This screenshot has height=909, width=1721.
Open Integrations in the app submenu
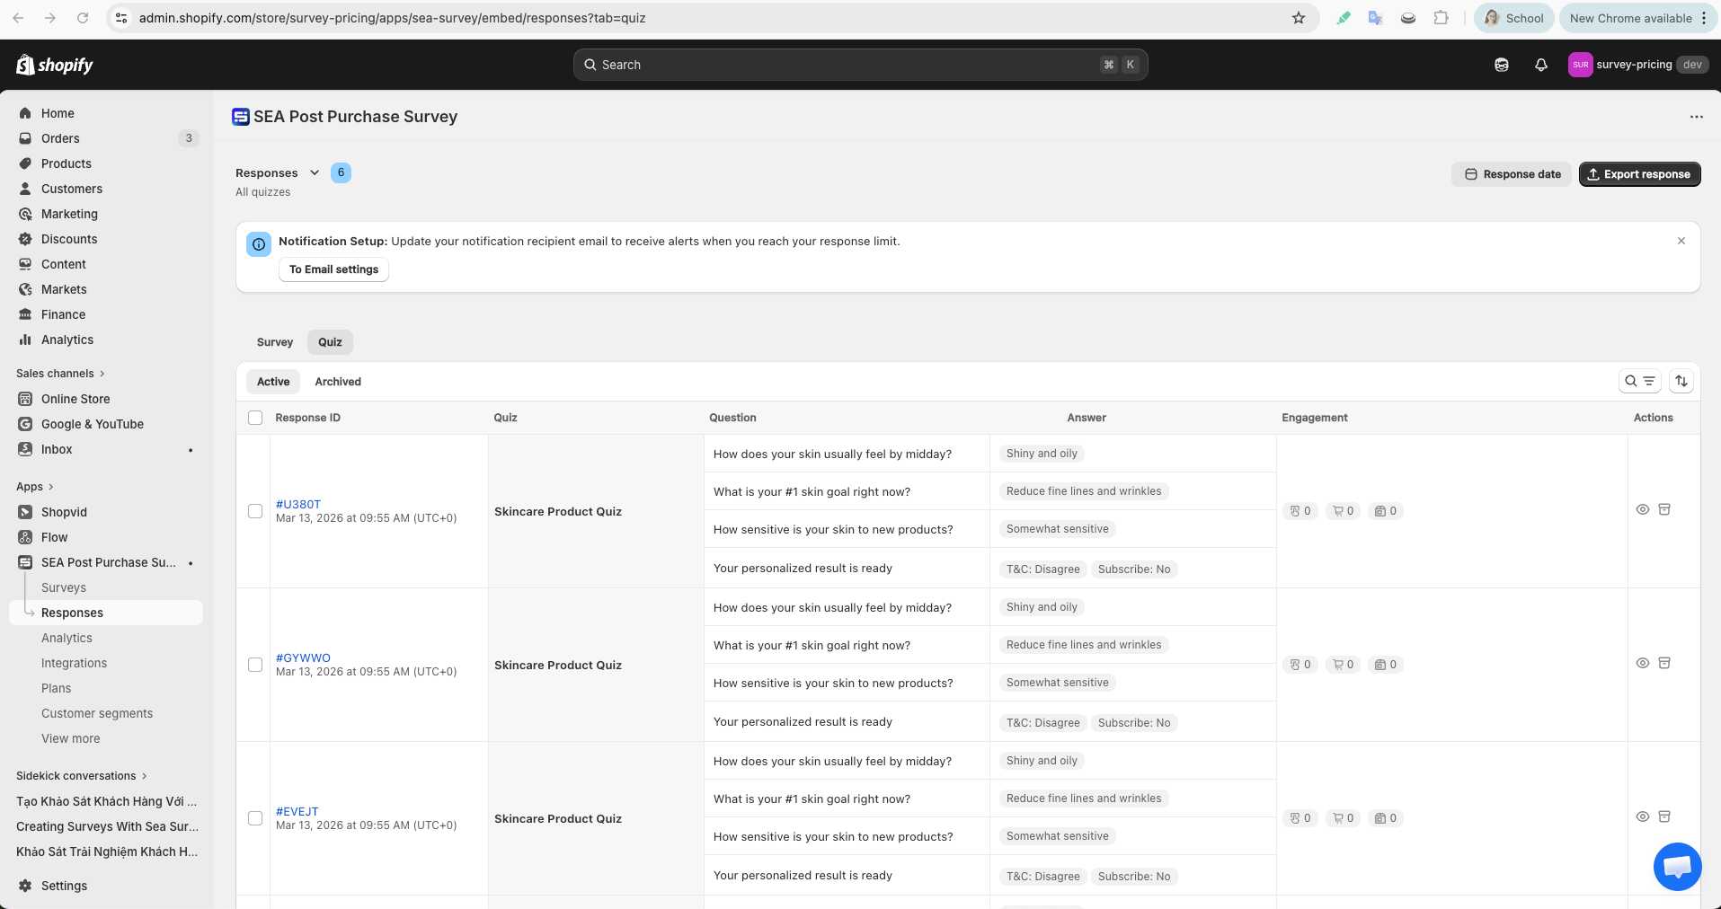pyautogui.click(x=74, y=663)
